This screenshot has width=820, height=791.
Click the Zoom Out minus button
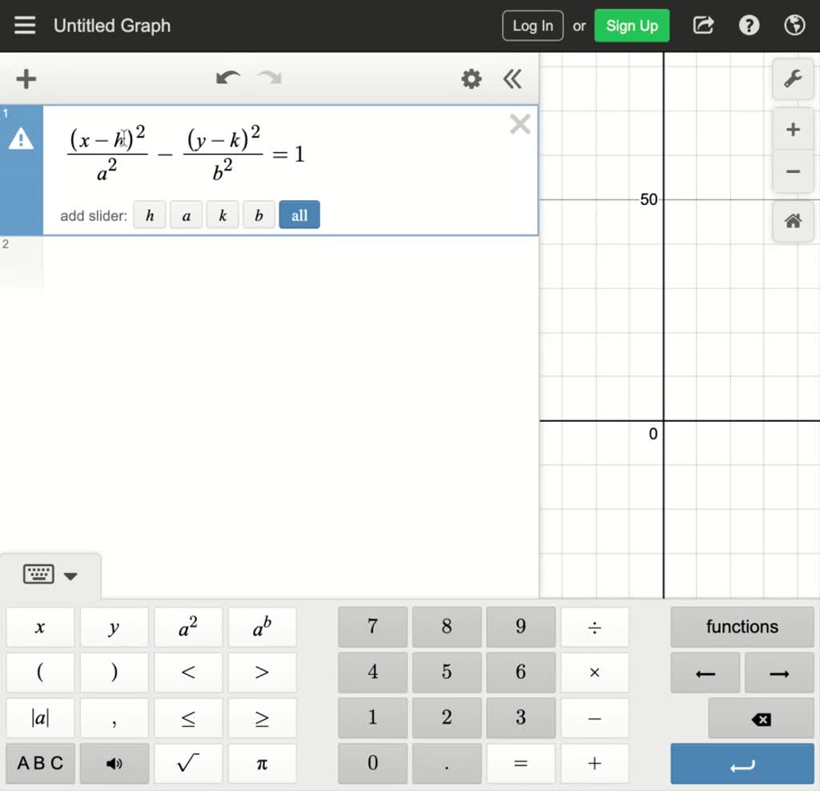[x=793, y=171]
